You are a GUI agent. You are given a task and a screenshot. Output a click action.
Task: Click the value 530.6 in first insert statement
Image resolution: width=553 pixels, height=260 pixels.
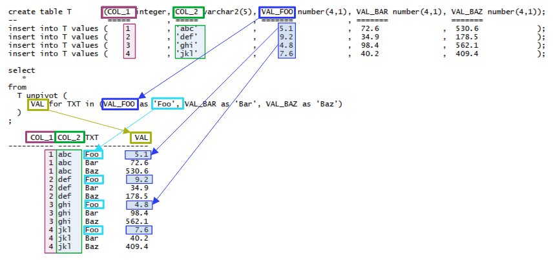(x=466, y=28)
